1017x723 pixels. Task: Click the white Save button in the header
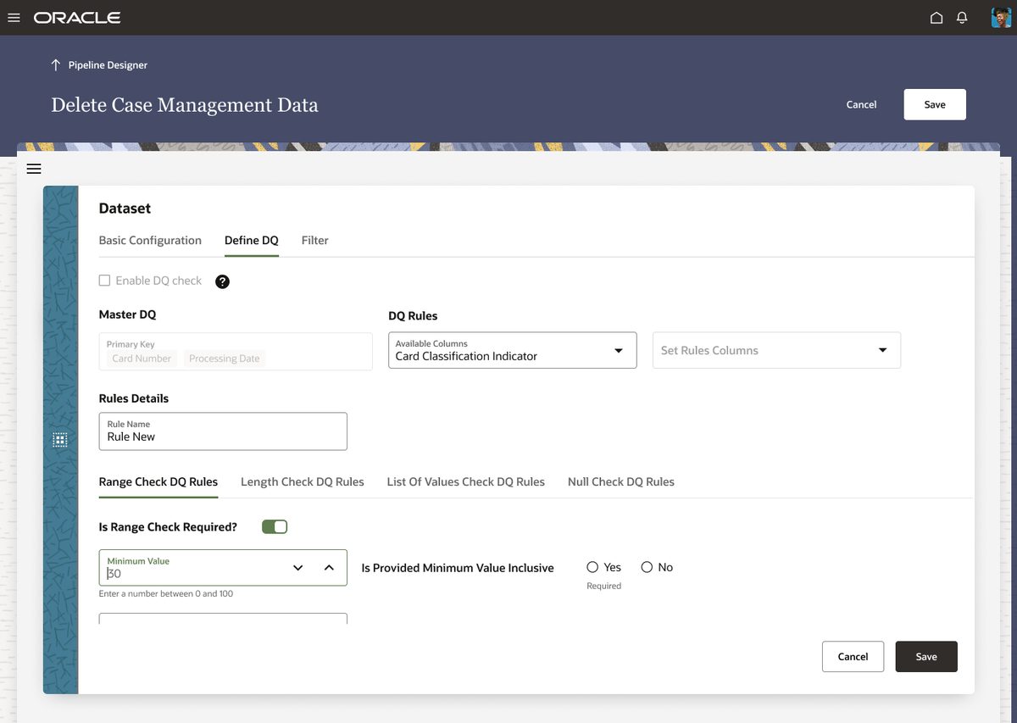935,104
